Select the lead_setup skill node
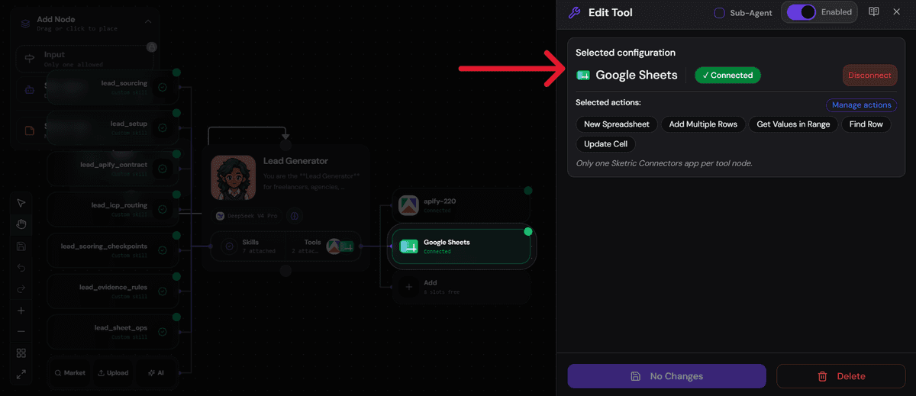 (112, 127)
